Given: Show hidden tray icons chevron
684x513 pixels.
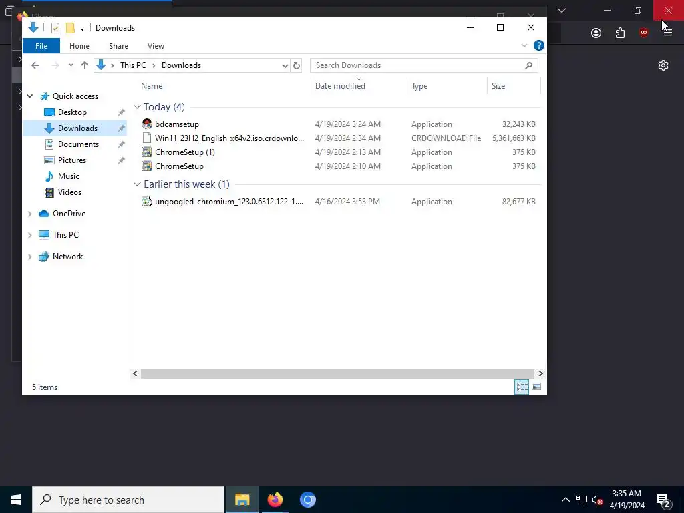Looking at the screenshot, I should pos(565,500).
